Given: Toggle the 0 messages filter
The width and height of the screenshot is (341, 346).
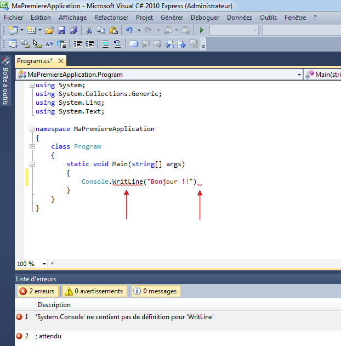Looking at the screenshot, I should point(155,291).
